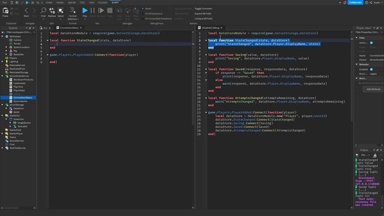Open the Debug script tab in right pane
The height and width of the screenshot is (216, 384).
click(210, 28)
